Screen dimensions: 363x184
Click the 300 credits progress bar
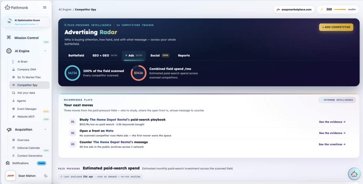tap(340, 10)
